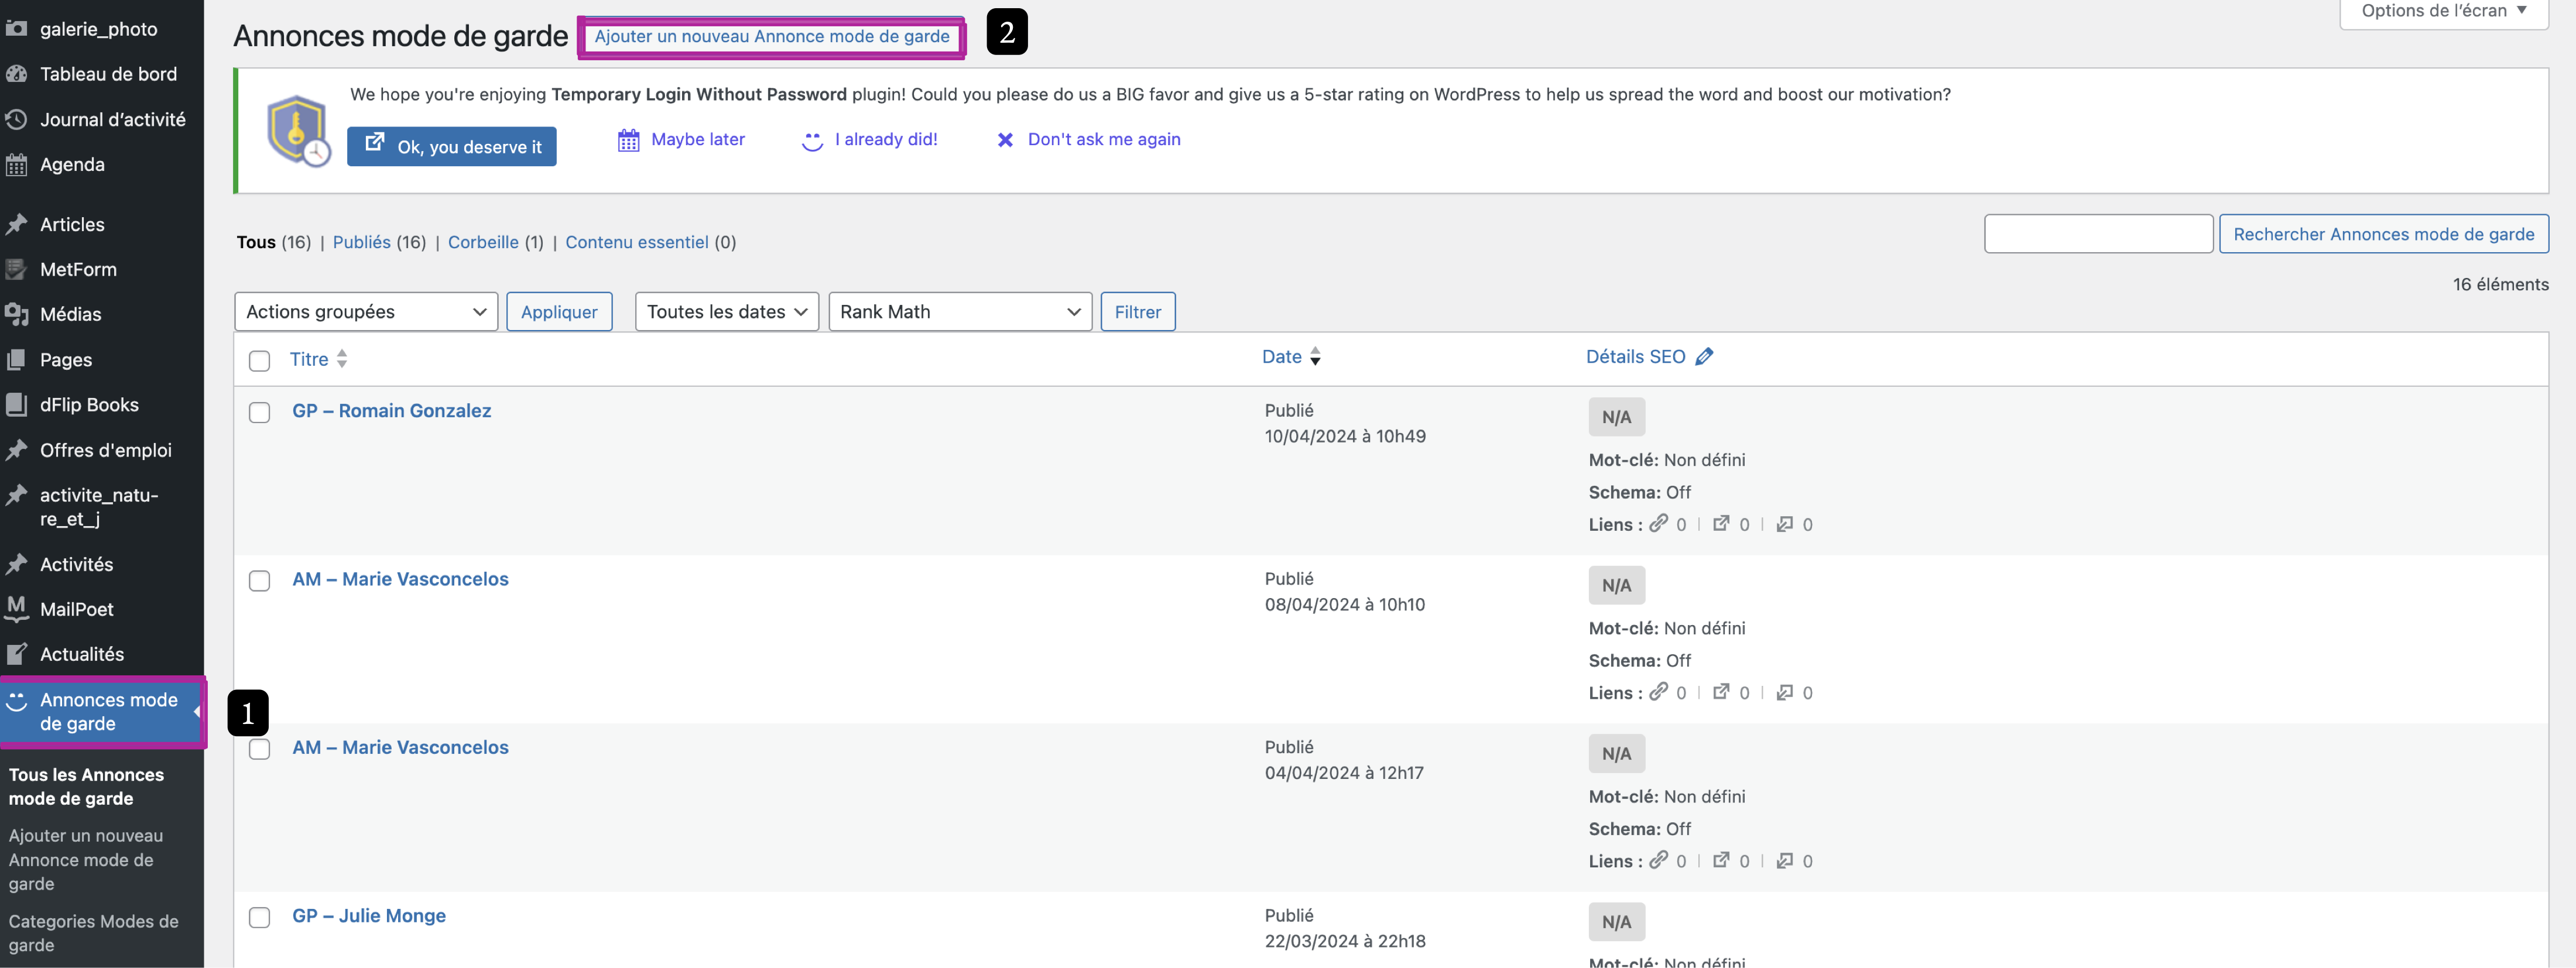Toggle the select-all checkbox beside Titre
The width and height of the screenshot is (2576, 968).
[259, 360]
